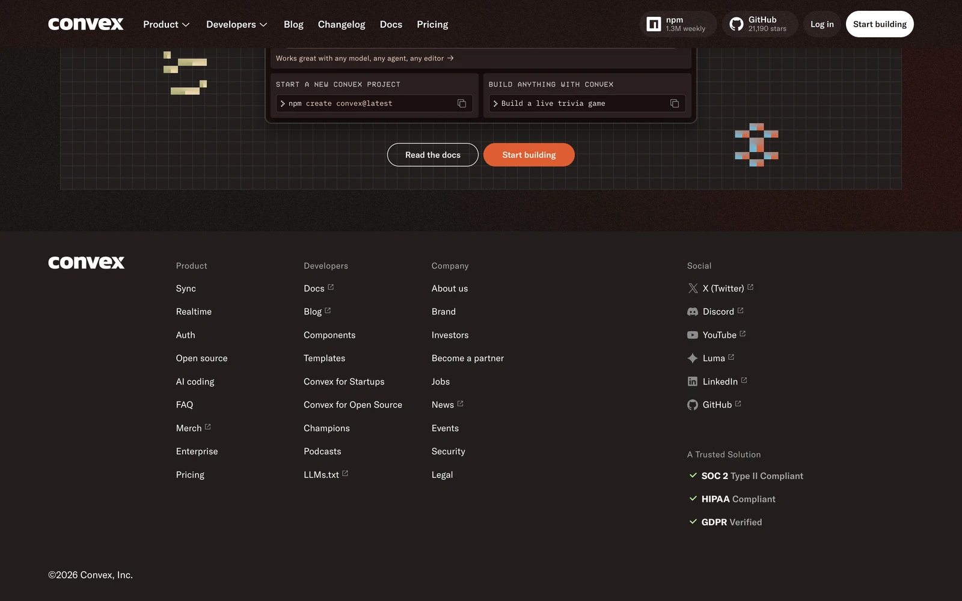Open the npm 1.3M weekly badge
Image resolution: width=962 pixels, height=601 pixels.
(x=678, y=24)
